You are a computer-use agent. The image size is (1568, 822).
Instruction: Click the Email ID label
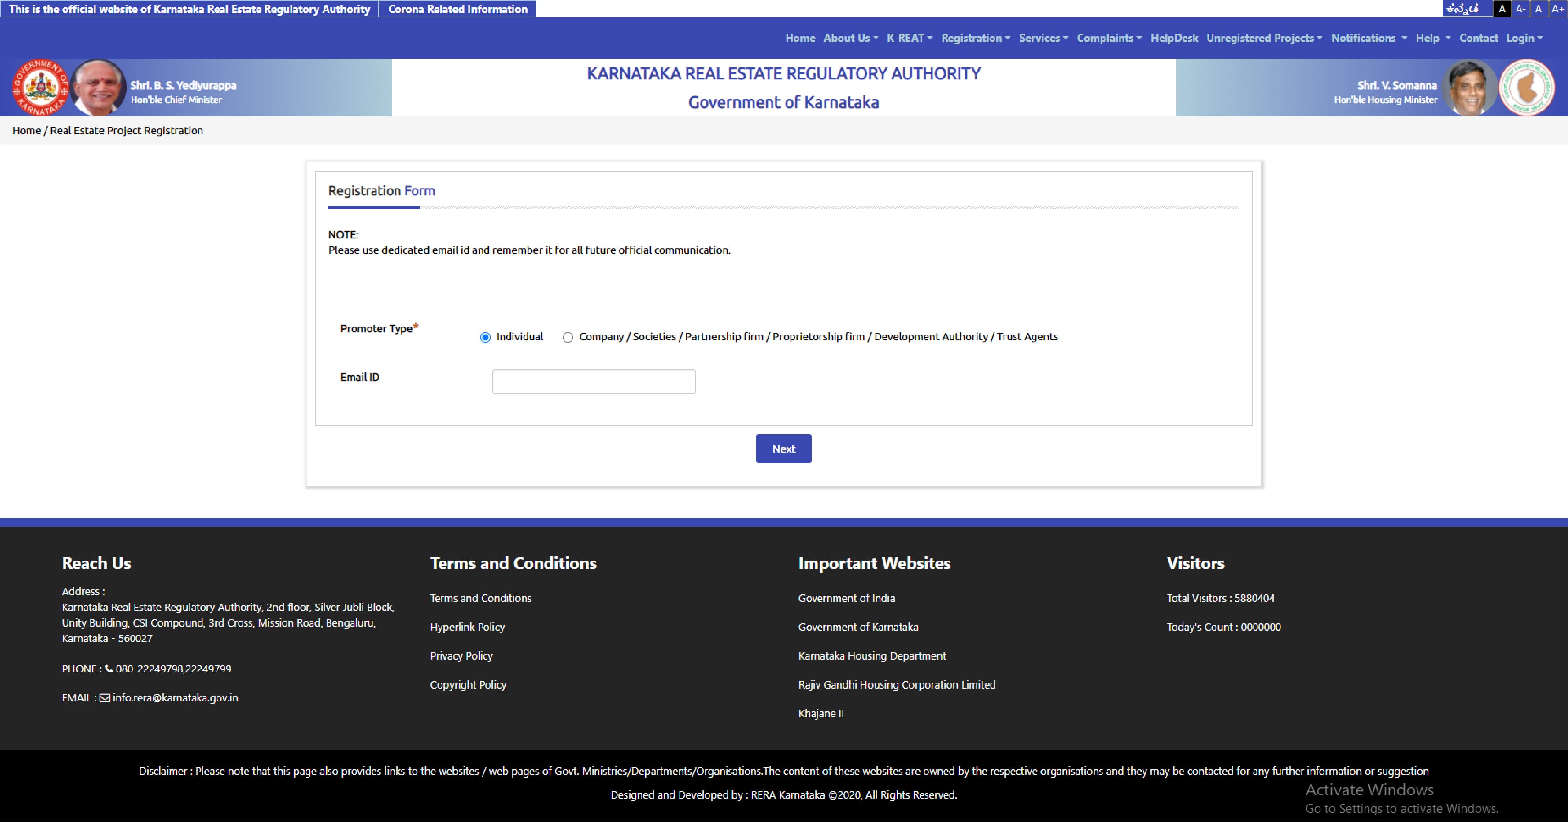360,377
